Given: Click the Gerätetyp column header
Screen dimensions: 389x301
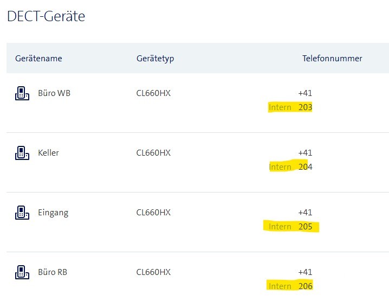Looking at the screenshot, I should (155, 59).
